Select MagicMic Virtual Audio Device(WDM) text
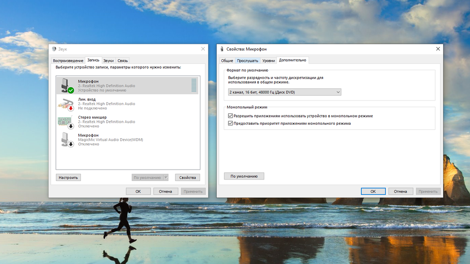This screenshot has width=470, height=264. [110, 140]
